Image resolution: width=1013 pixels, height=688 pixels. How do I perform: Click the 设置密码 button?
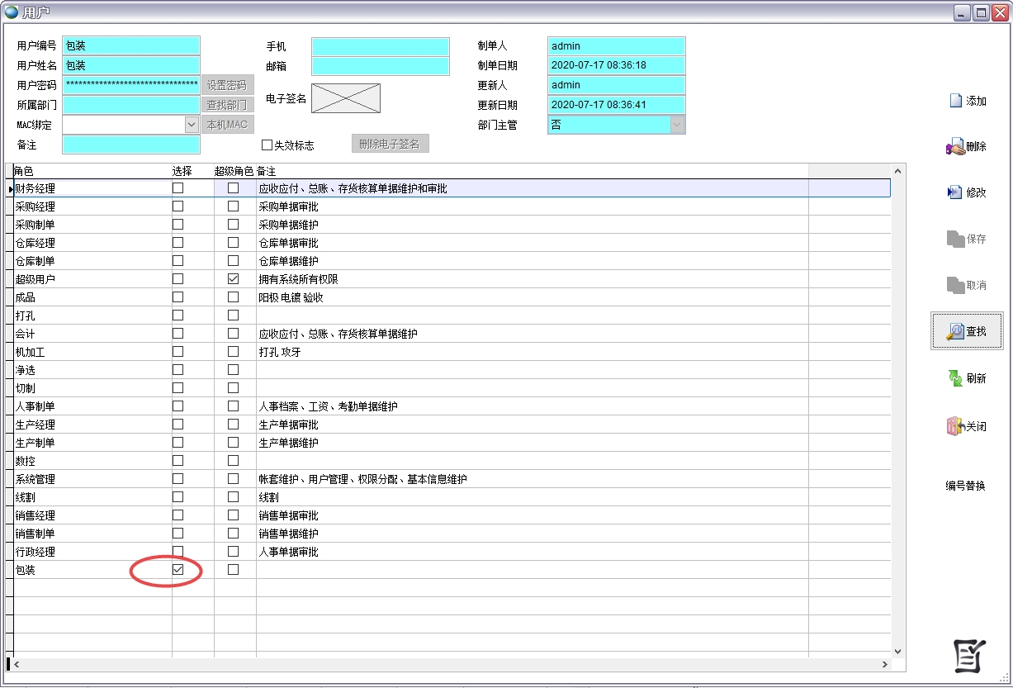pyautogui.click(x=228, y=85)
